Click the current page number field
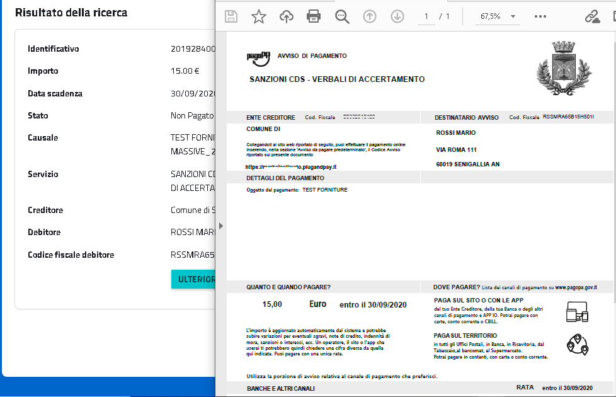The image size is (616, 397). pos(426,16)
